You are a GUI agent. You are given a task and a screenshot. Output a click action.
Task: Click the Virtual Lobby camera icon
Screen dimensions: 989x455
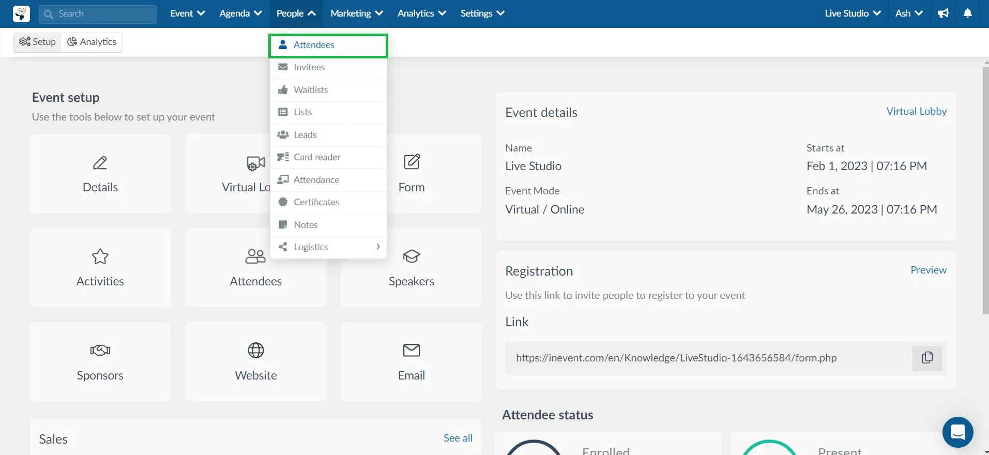[x=256, y=163]
